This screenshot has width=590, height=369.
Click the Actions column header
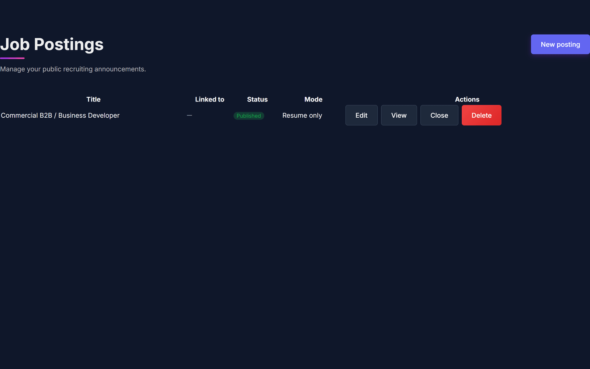[467, 99]
